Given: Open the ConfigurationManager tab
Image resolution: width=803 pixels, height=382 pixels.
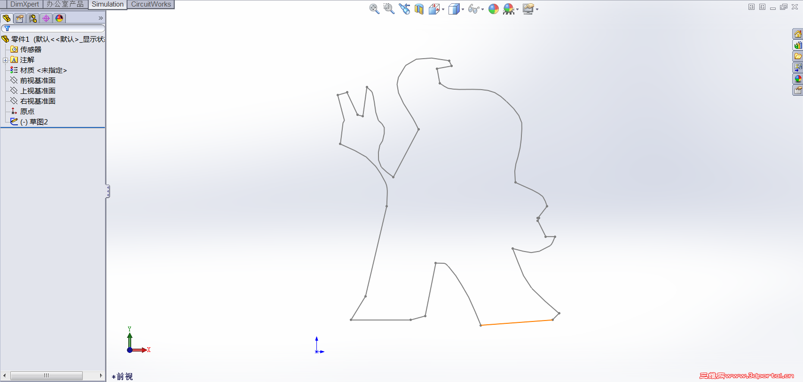Looking at the screenshot, I should 33,18.
